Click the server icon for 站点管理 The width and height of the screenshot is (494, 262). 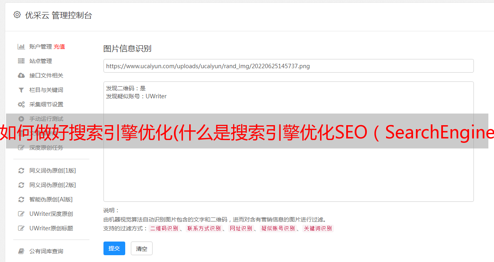(x=21, y=61)
